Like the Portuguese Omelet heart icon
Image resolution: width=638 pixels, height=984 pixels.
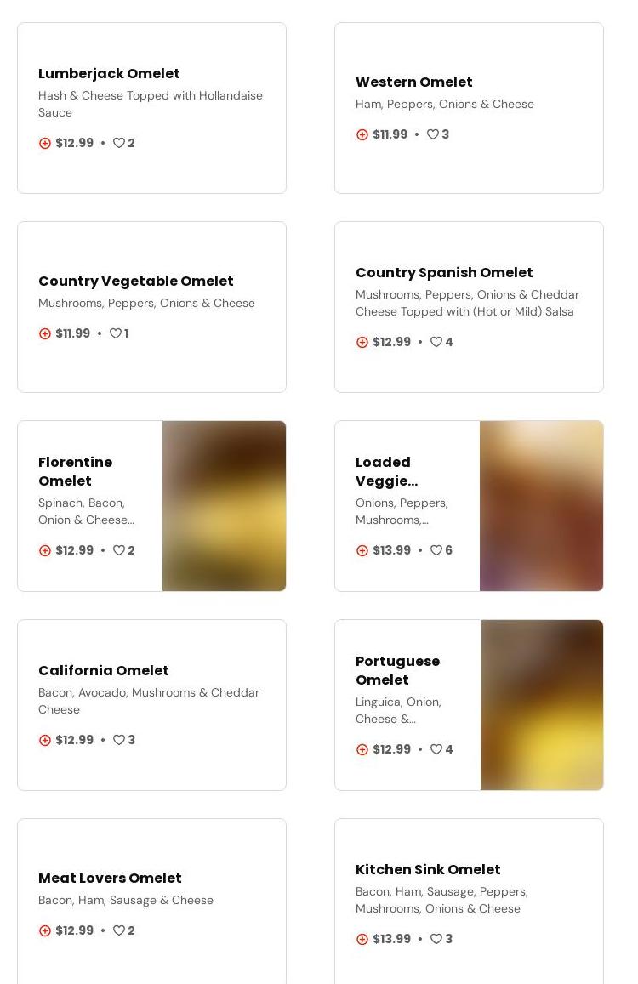click(x=436, y=750)
